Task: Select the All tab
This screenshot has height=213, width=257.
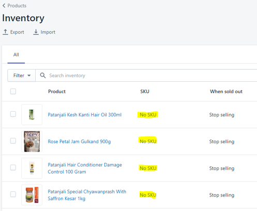Action: pyautogui.click(x=16, y=55)
